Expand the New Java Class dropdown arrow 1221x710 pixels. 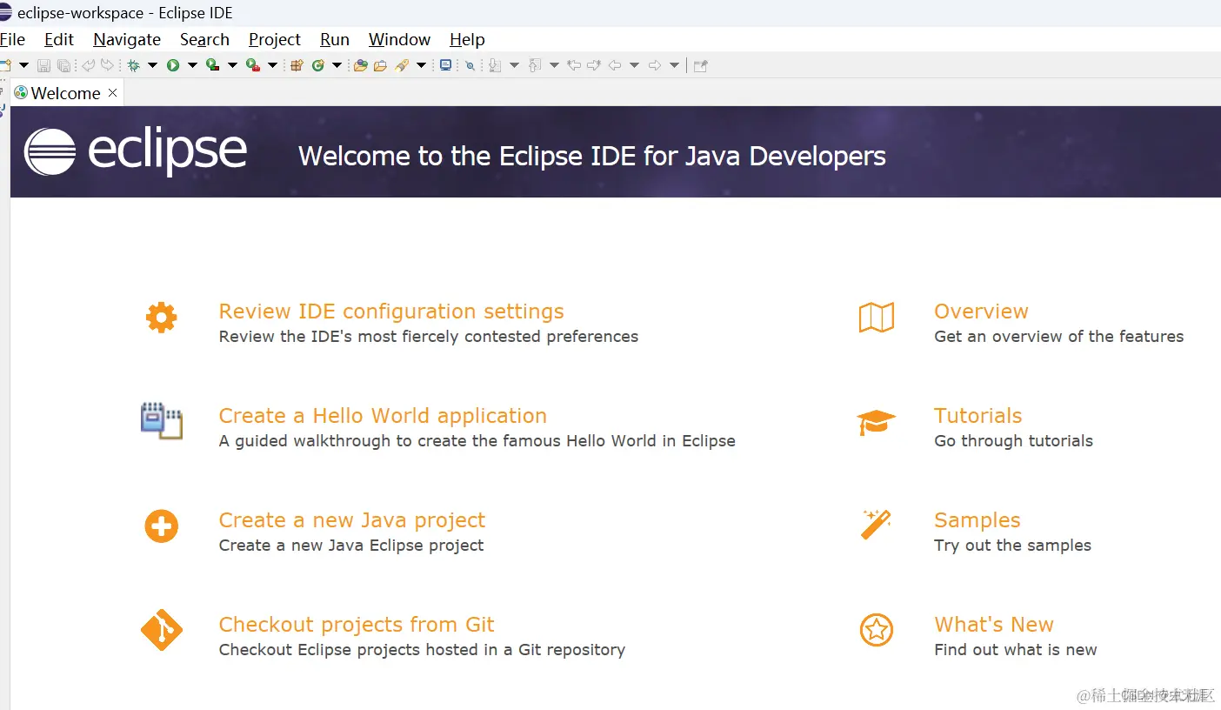tap(337, 65)
